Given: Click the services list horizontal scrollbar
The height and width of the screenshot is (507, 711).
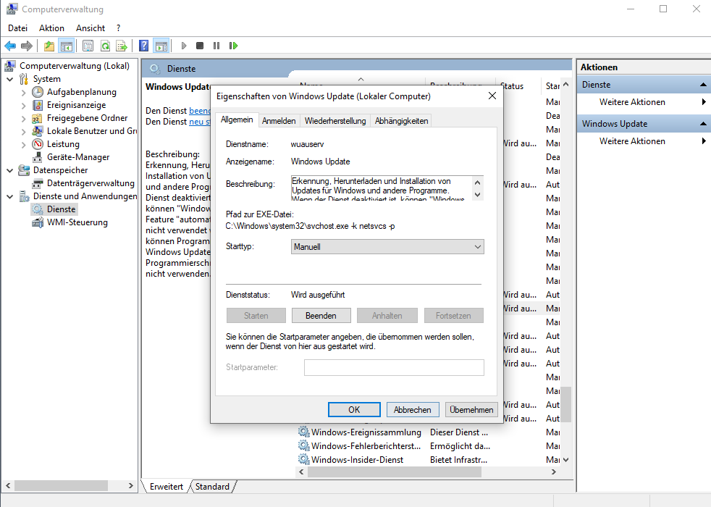Looking at the screenshot, I should [x=394, y=472].
